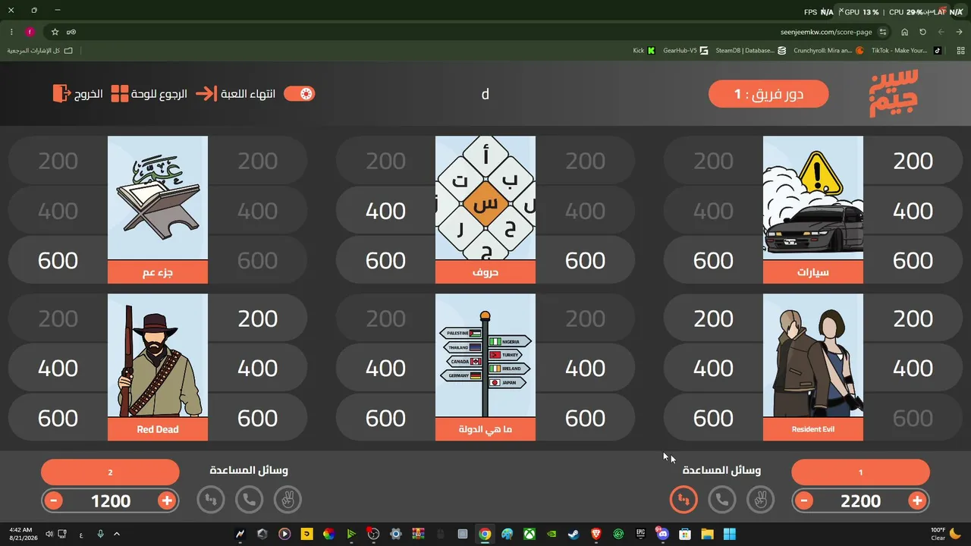
Task: Open File Explorer from the taskbar
Action: (707, 534)
